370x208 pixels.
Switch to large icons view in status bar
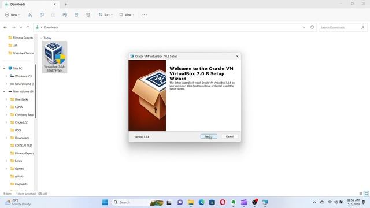(366, 194)
